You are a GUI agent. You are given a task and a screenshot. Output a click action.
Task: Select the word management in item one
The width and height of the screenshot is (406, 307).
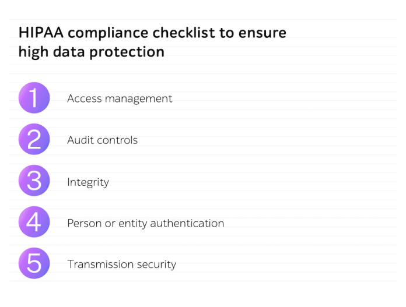point(138,99)
